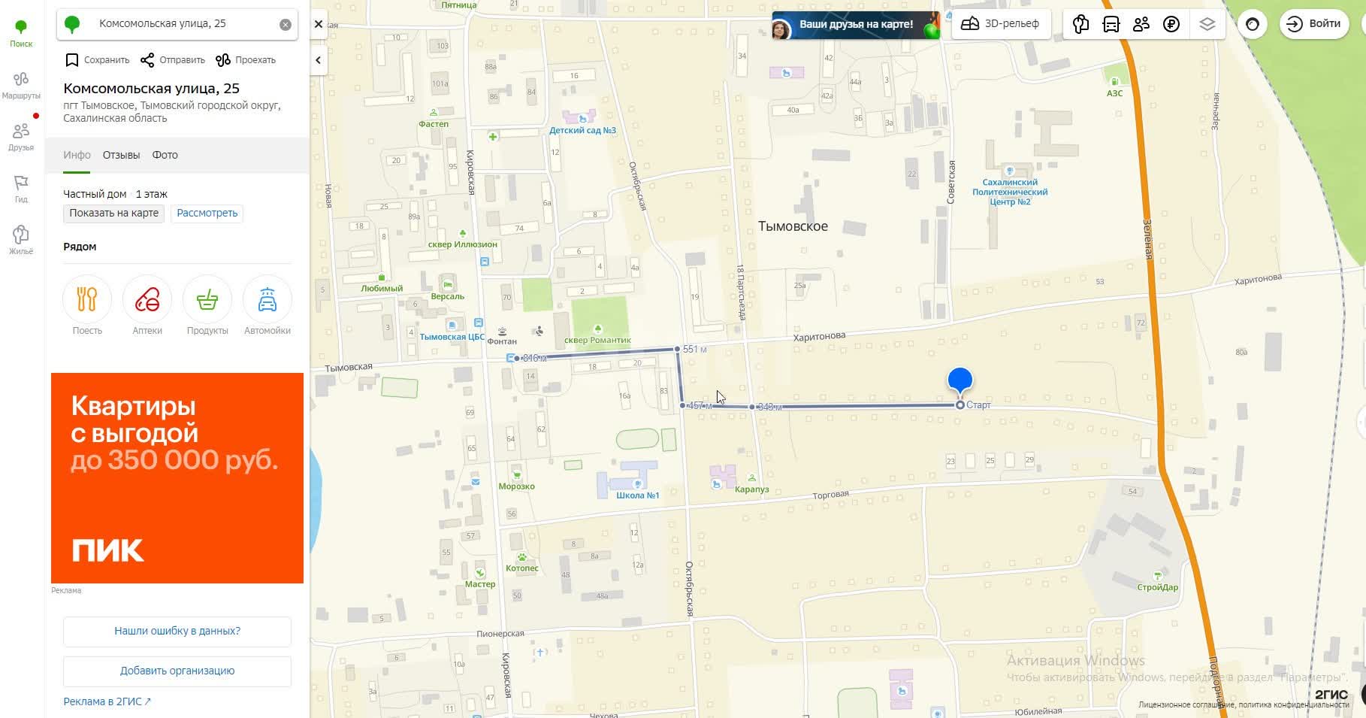Open the Маршруты section in sidebar
Screen dimensions: 1366x718
tap(21, 85)
